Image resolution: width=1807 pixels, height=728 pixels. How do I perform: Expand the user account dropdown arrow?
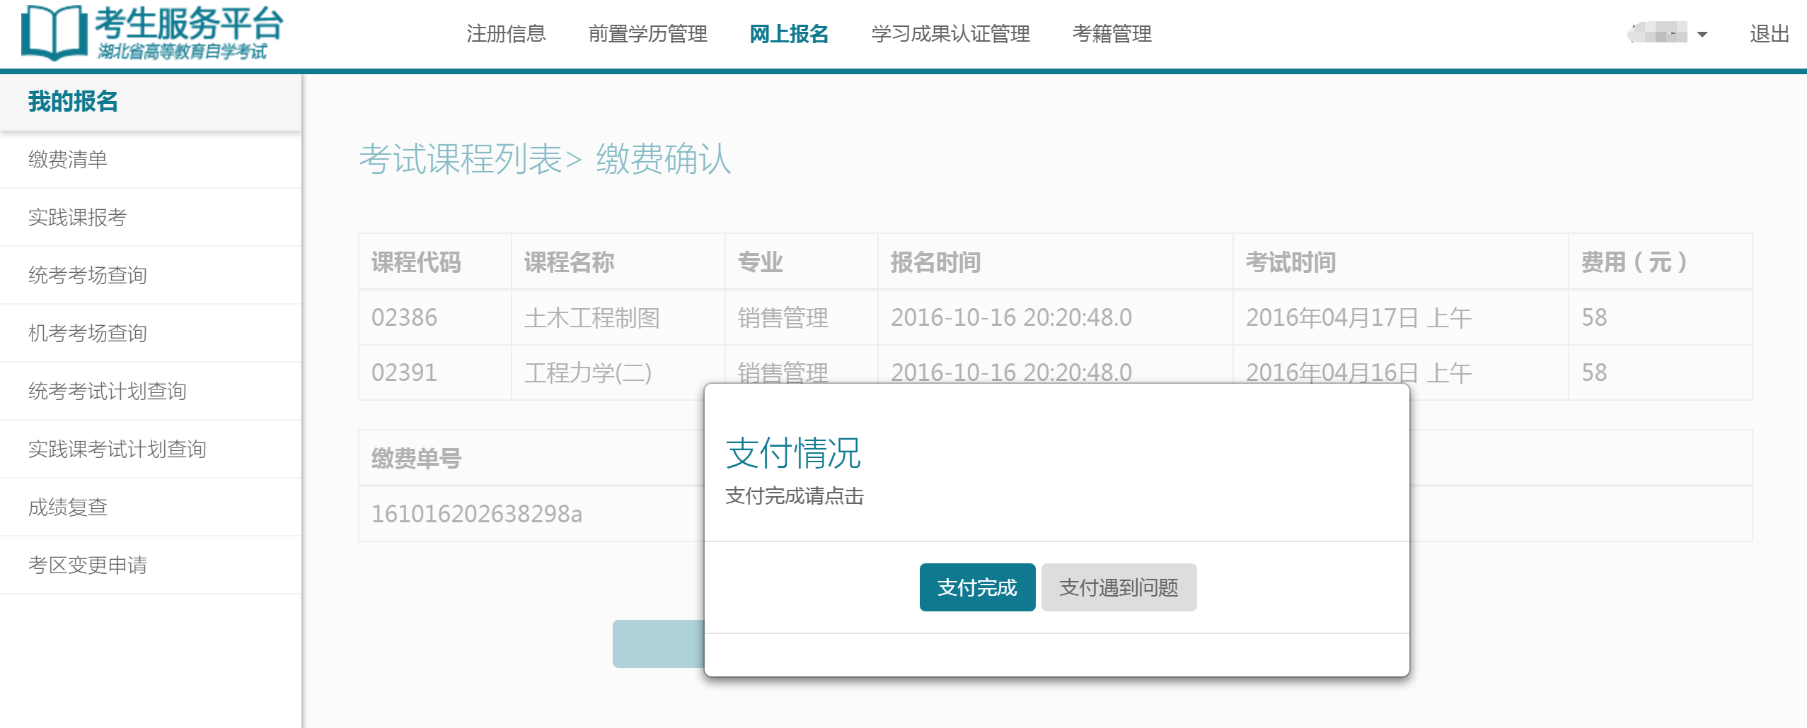[1702, 34]
